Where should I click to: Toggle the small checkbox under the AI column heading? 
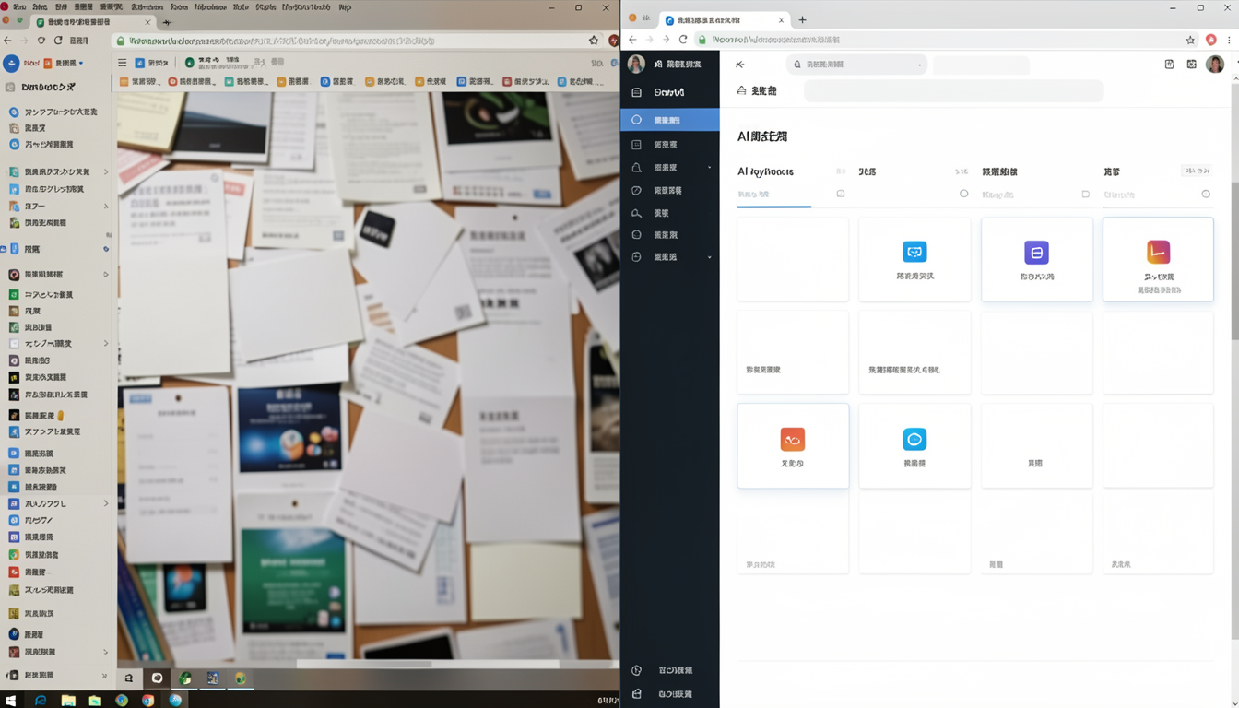pos(841,194)
